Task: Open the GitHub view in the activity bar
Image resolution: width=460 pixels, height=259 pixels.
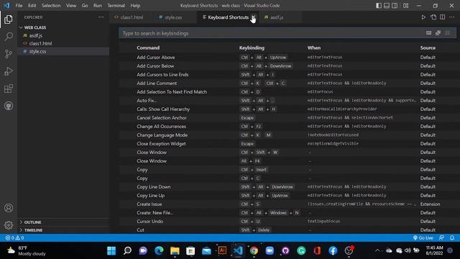Action: tap(9, 106)
